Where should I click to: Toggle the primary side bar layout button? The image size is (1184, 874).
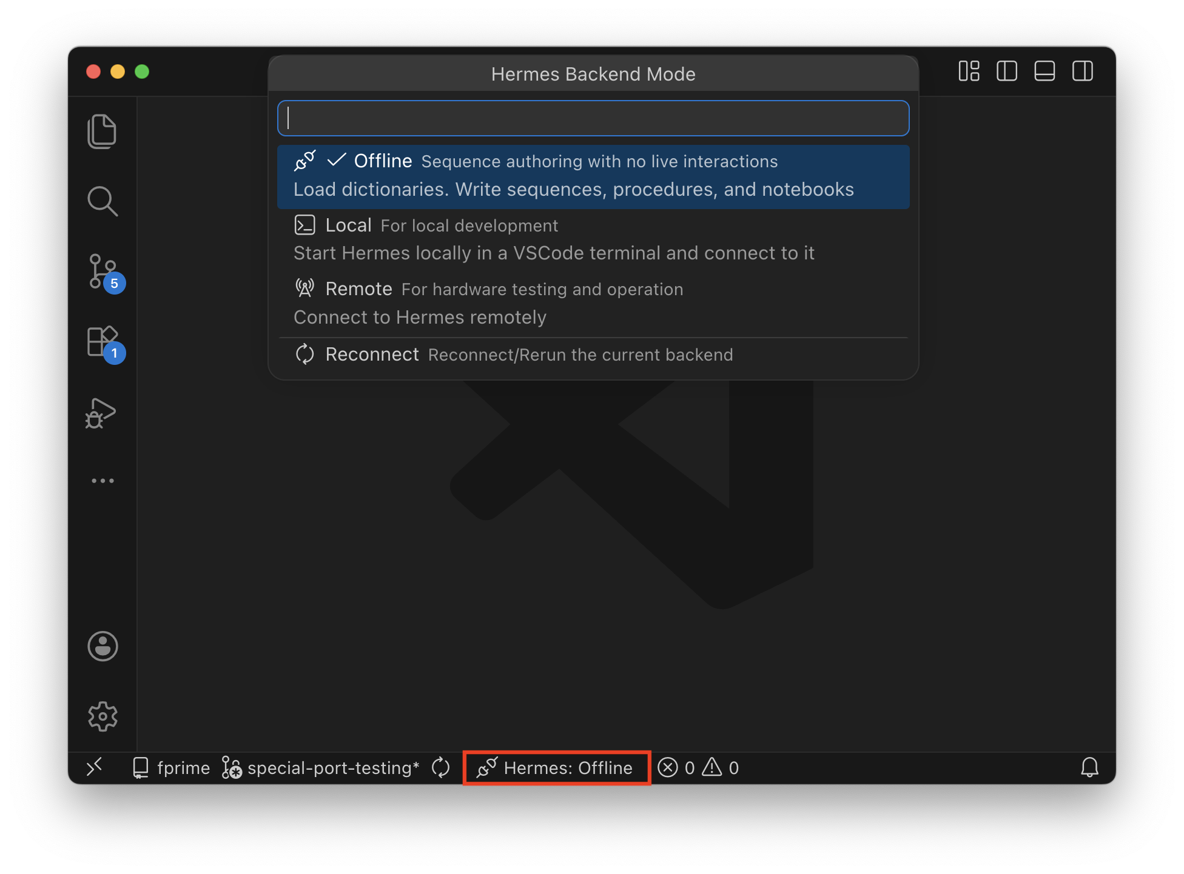[x=1006, y=72]
